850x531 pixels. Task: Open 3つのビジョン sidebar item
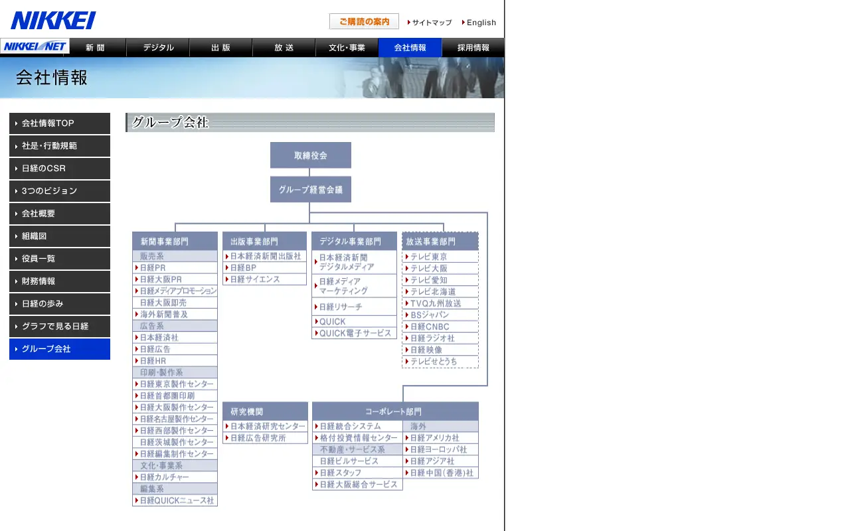pyautogui.click(x=60, y=191)
